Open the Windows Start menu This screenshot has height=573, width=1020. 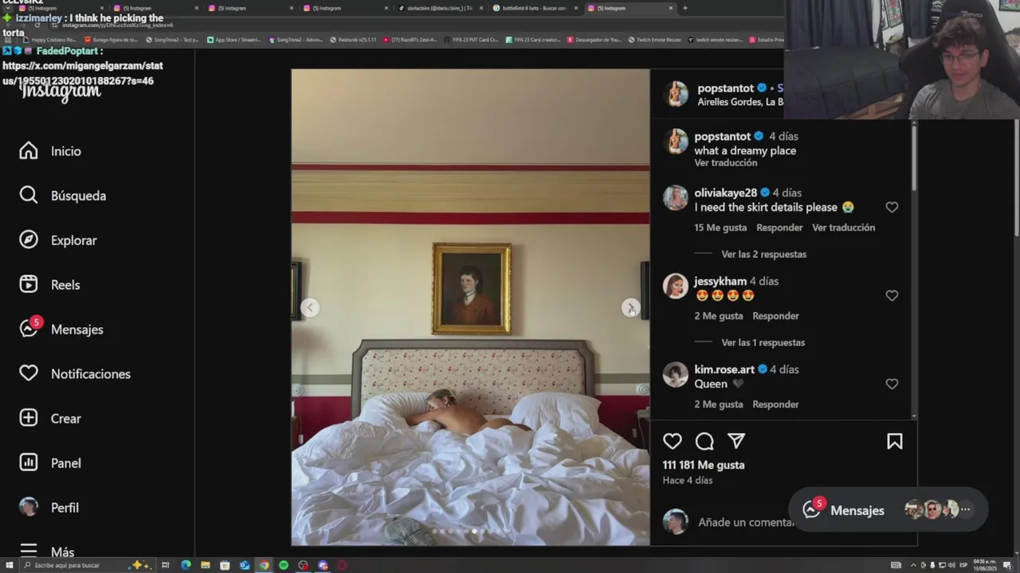(x=10, y=565)
